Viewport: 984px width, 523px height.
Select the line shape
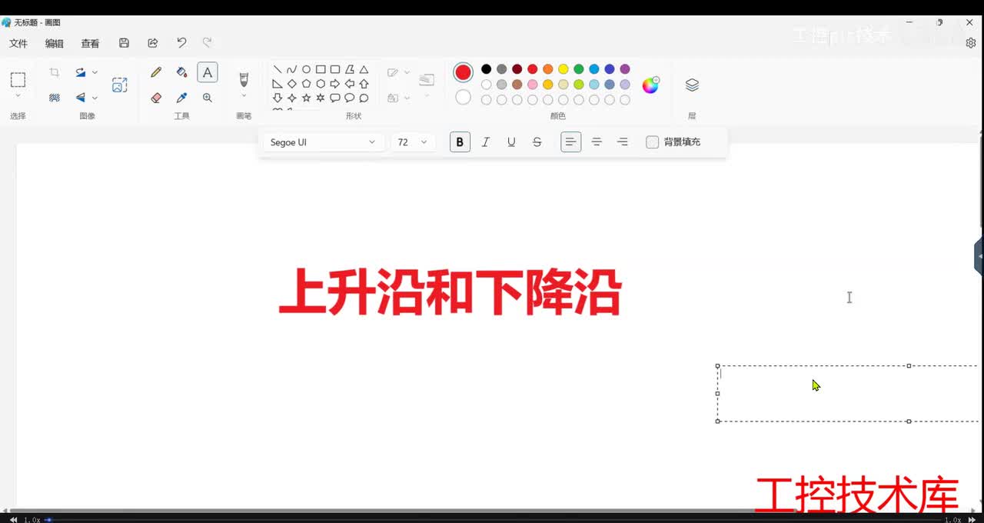[x=278, y=69]
